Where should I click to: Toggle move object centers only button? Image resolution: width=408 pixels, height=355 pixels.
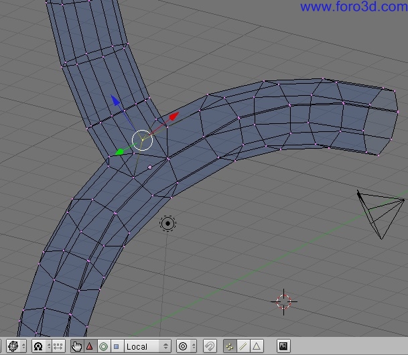(x=58, y=346)
